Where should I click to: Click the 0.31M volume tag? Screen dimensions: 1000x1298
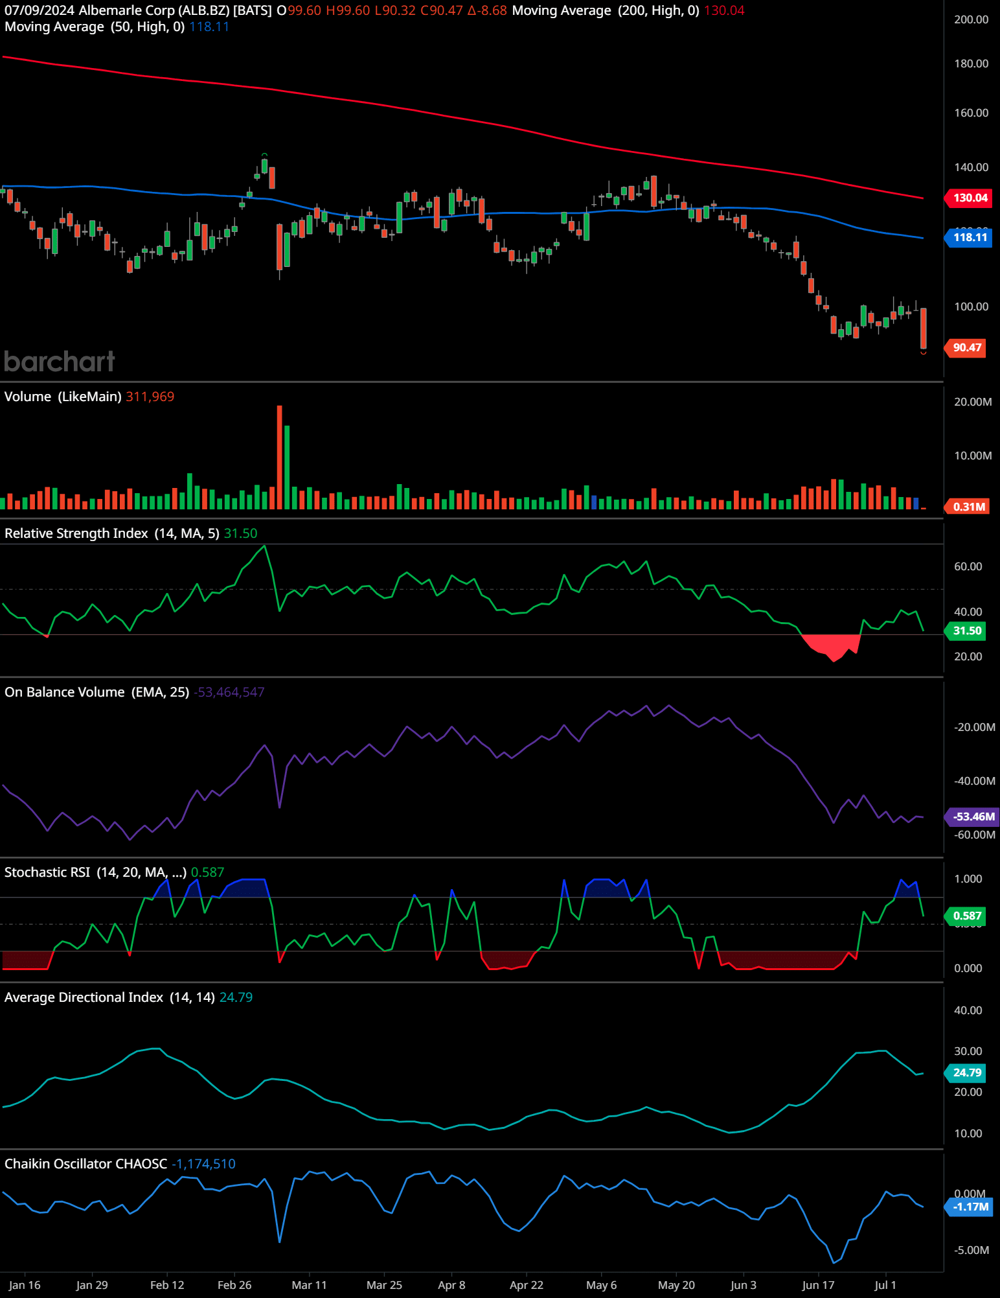pos(968,507)
